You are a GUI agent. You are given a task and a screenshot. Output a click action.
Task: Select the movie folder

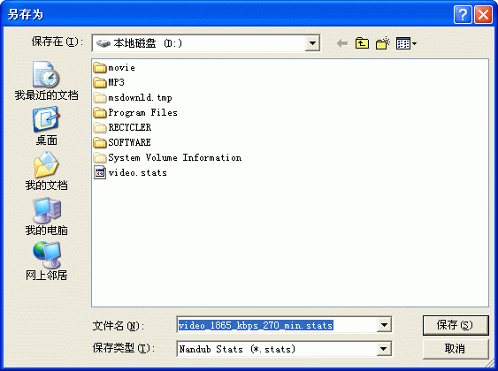tap(114, 67)
